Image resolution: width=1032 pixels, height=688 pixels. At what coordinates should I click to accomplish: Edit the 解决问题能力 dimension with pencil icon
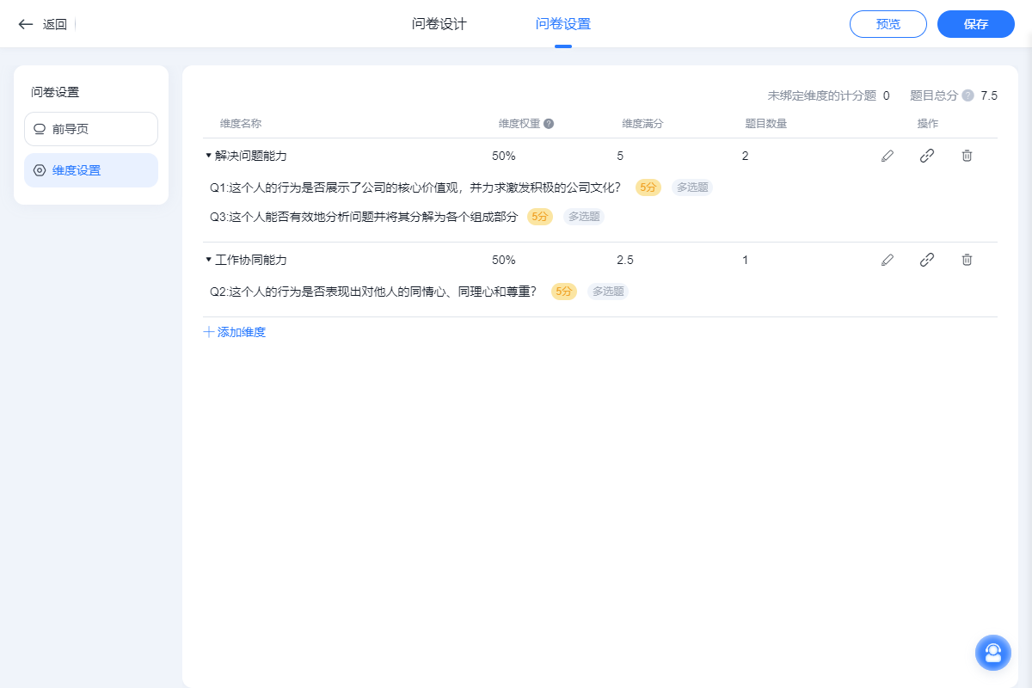tap(888, 156)
